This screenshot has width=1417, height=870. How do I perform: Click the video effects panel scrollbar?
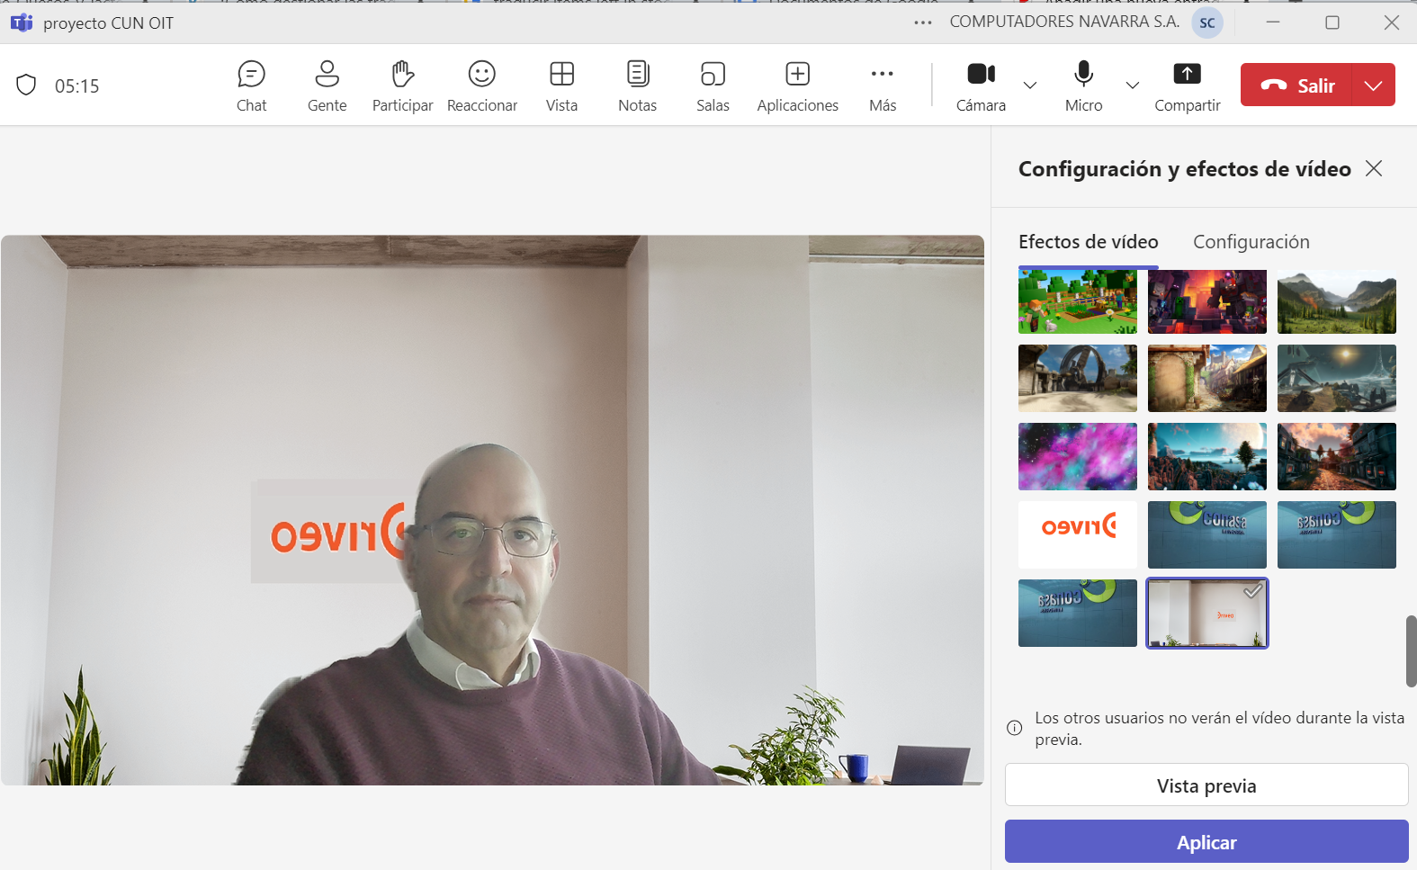click(x=1411, y=651)
